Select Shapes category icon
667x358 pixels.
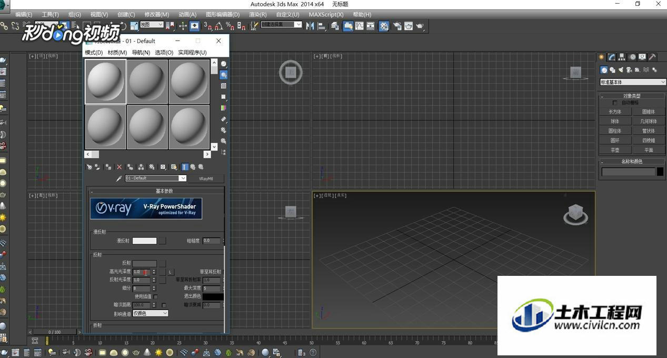(x=612, y=70)
